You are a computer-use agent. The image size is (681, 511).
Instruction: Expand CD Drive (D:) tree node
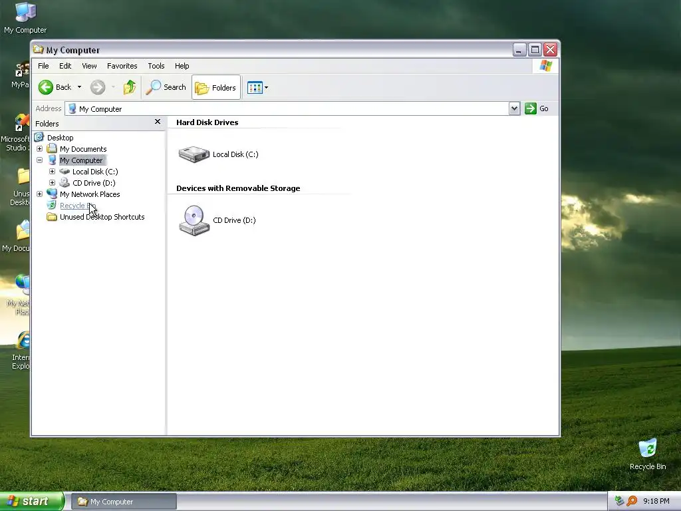[52, 183]
